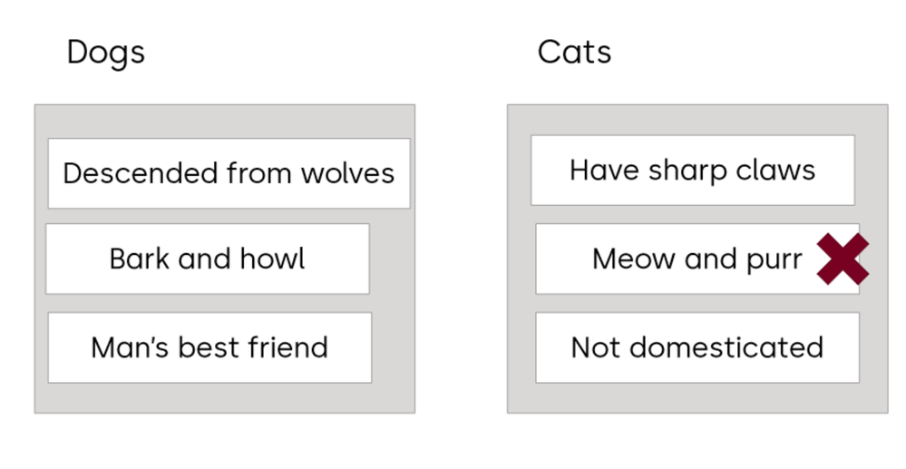The height and width of the screenshot is (469, 906).
Task: Click the word "wolves" in the Dogs list
Action: (350, 173)
